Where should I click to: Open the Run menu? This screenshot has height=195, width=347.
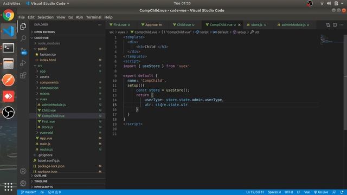[x=80, y=17]
